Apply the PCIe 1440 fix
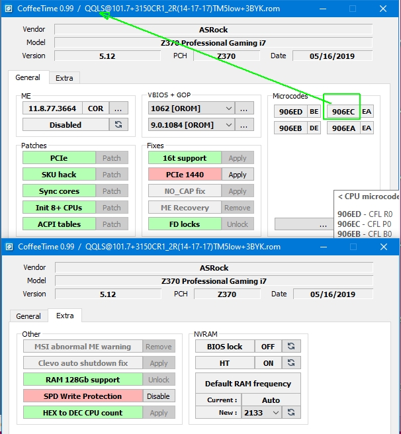Viewport: 401px width, 434px height. coord(238,175)
